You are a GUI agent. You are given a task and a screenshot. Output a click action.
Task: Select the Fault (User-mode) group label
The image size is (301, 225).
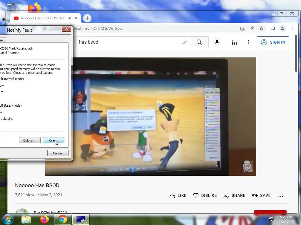tap(11, 105)
